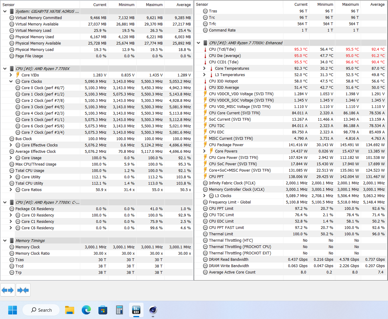Viewport: 388px width, 319px height.
Task: Click the lightning icon beside CPU Package Power
Action: coord(205,145)
